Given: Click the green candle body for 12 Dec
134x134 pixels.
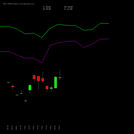Looking at the screenshot, I should pos(30,88).
